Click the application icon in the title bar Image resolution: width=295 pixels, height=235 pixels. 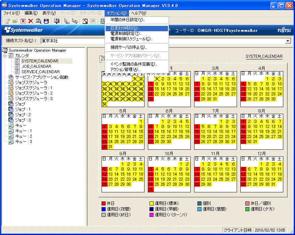tap(4, 5)
